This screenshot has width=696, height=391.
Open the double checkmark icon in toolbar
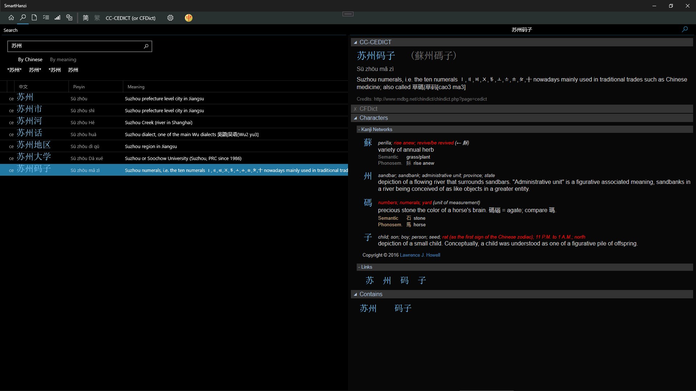[69, 18]
